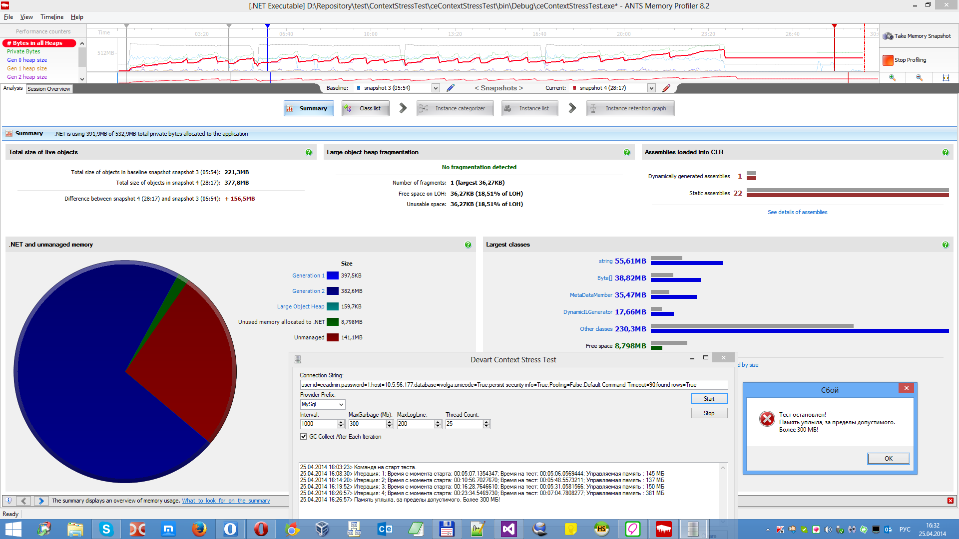Open help for Large object heap fragmentation
959x539 pixels.
[627, 152]
